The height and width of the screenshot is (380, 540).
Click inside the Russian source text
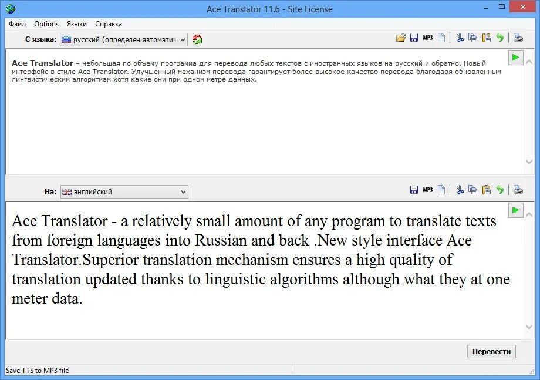click(x=256, y=71)
